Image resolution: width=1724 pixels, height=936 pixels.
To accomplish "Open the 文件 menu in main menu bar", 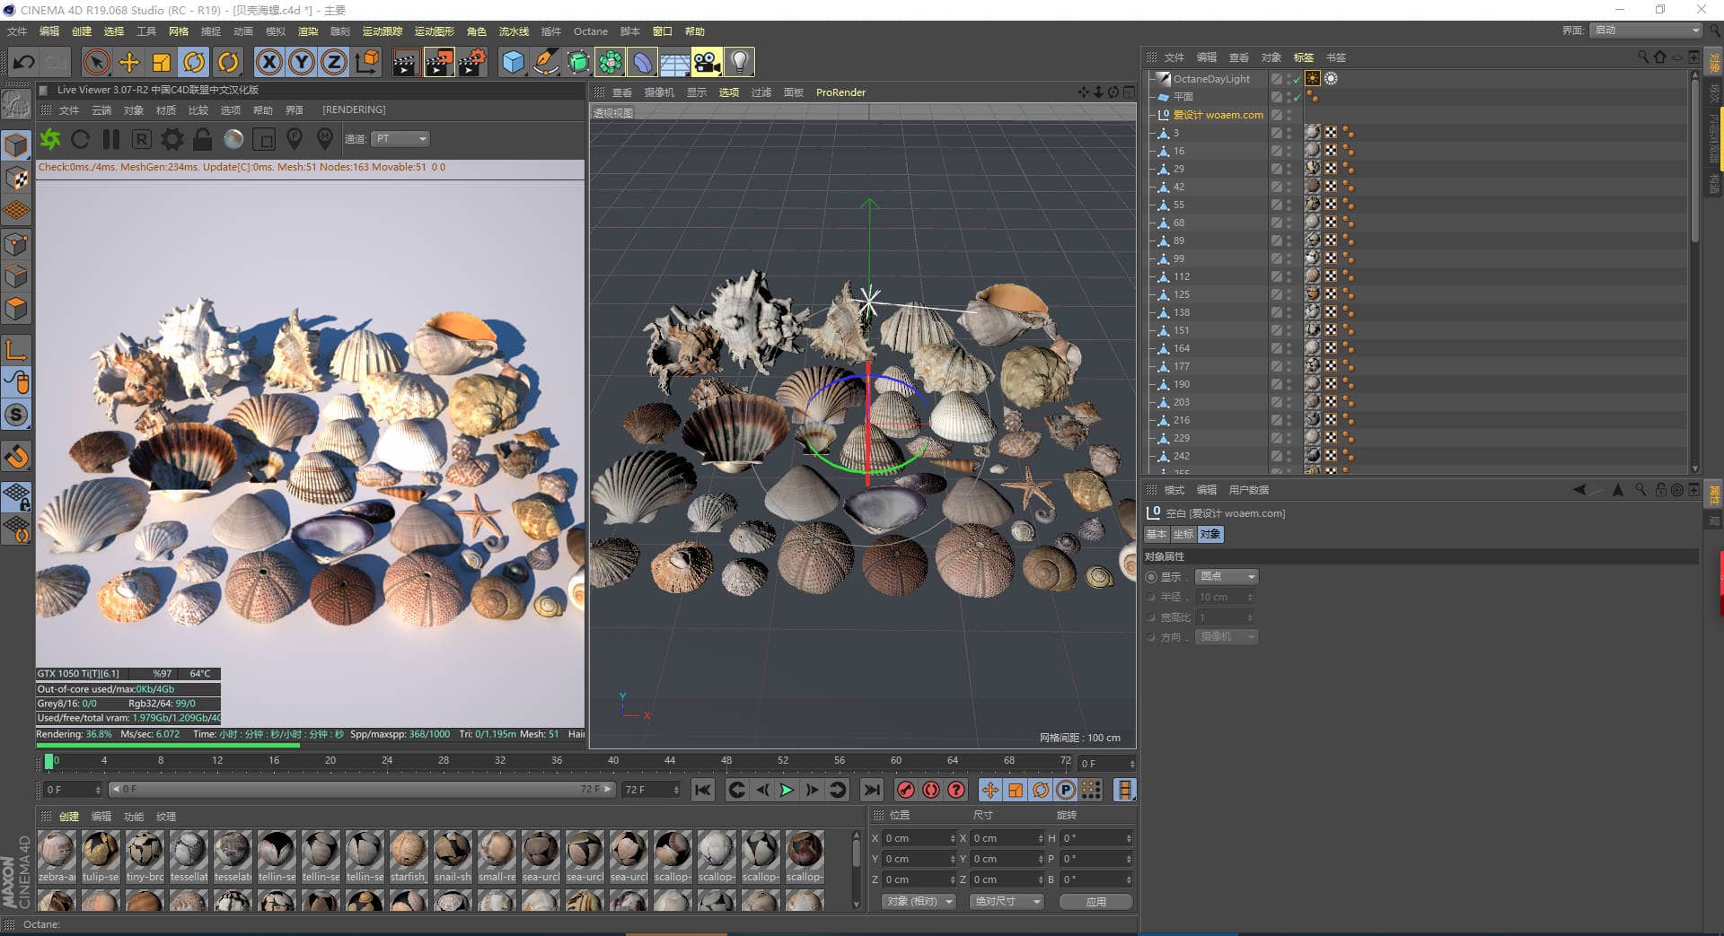I will pyautogui.click(x=17, y=31).
